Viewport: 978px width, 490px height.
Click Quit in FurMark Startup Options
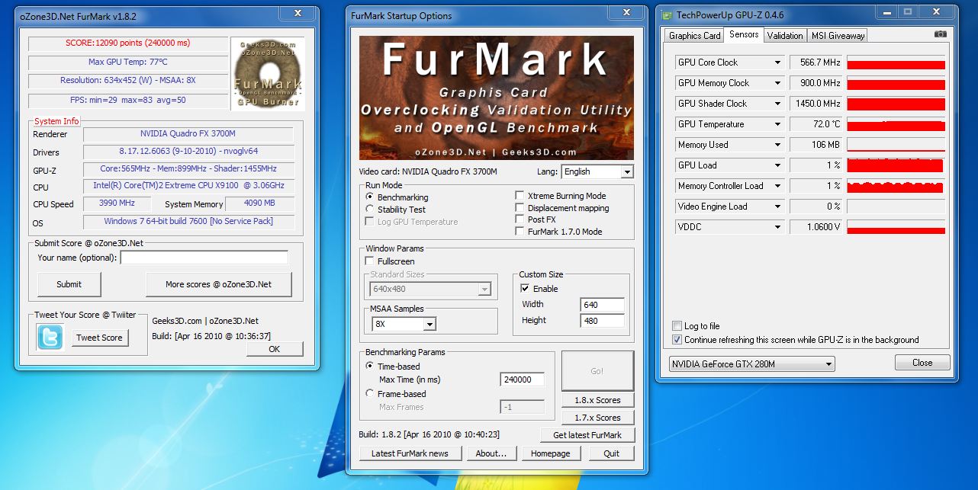point(611,453)
